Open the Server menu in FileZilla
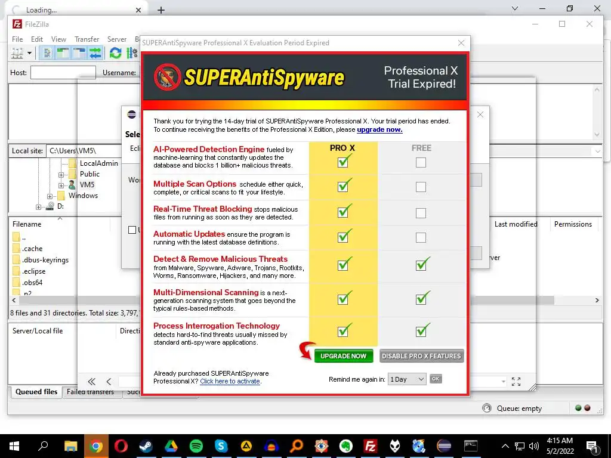 pos(117,39)
